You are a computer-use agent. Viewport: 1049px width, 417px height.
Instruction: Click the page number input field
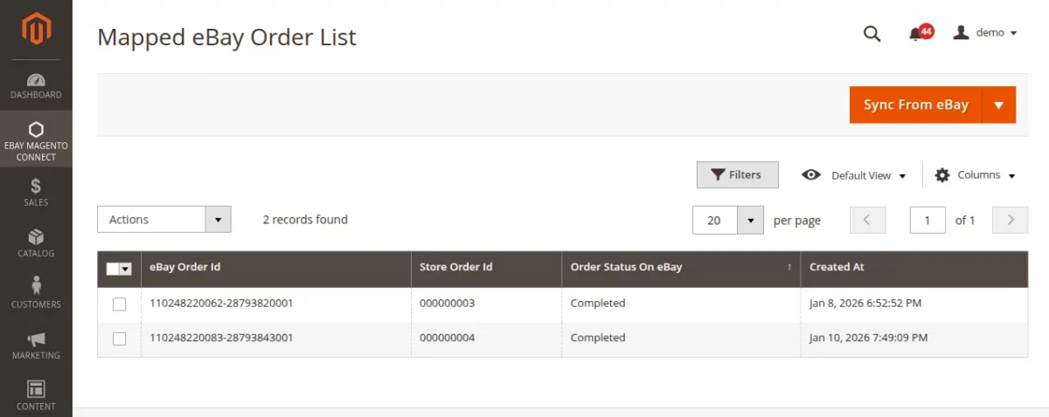coord(927,220)
